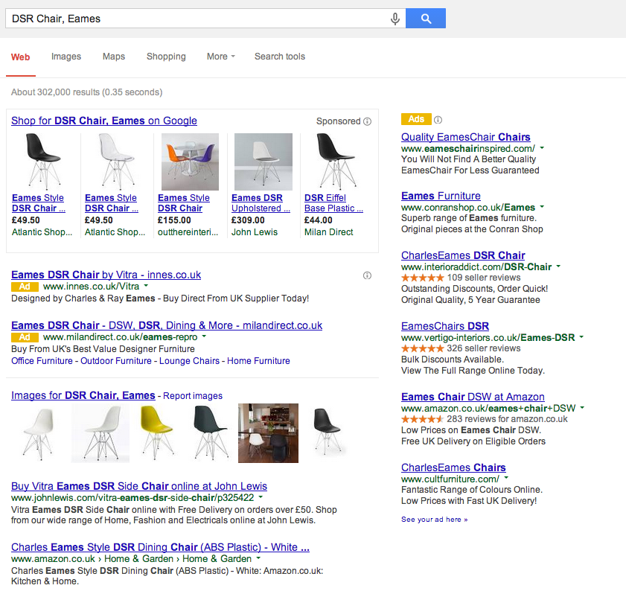Click the Report images link
The height and width of the screenshot is (594, 626).
(193, 396)
